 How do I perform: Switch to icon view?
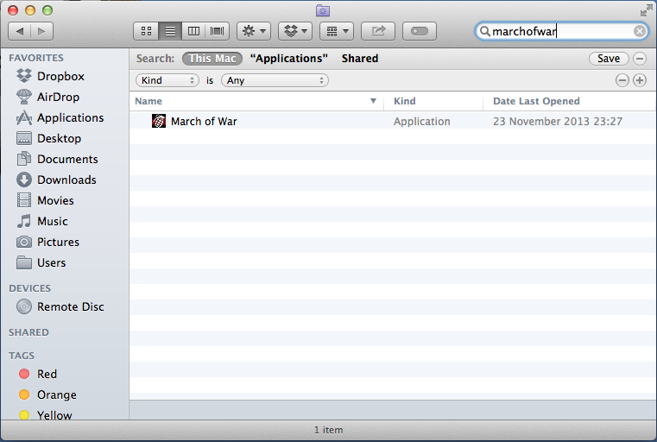coord(146,31)
